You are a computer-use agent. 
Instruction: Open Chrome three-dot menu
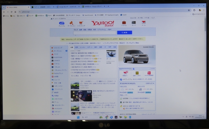[x=204, y=10]
